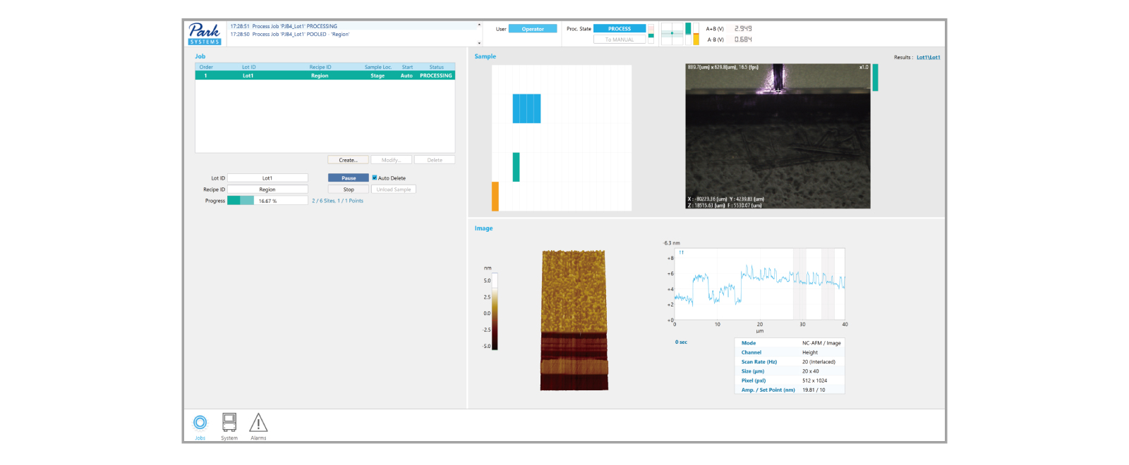
Task: Open the Jobs view icon
Action: click(x=200, y=423)
